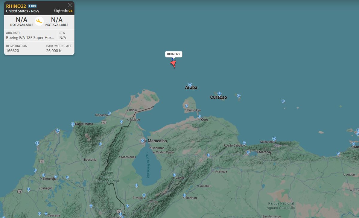Click the airport pin near Maracay

pyautogui.click(x=248, y=152)
